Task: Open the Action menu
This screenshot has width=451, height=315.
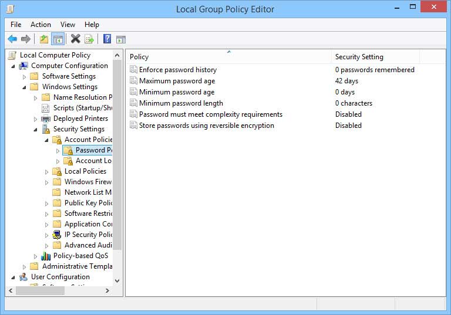Action: [x=41, y=25]
